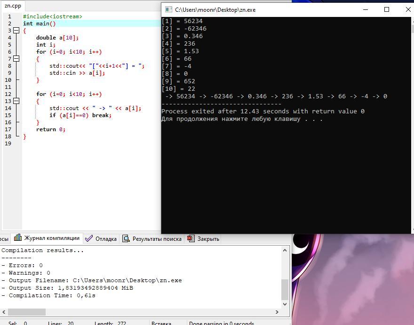
Task: Click line number 17 in the editor gutter
Action: pos(9,129)
